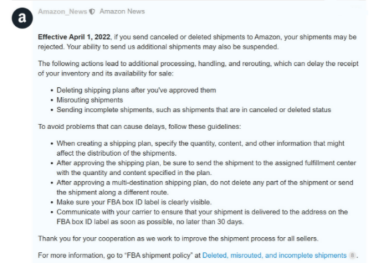Image resolution: width=369 pixels, height=263 pixels.
Task: Click the following actions lead to processing paragraph
Action: 198,69
